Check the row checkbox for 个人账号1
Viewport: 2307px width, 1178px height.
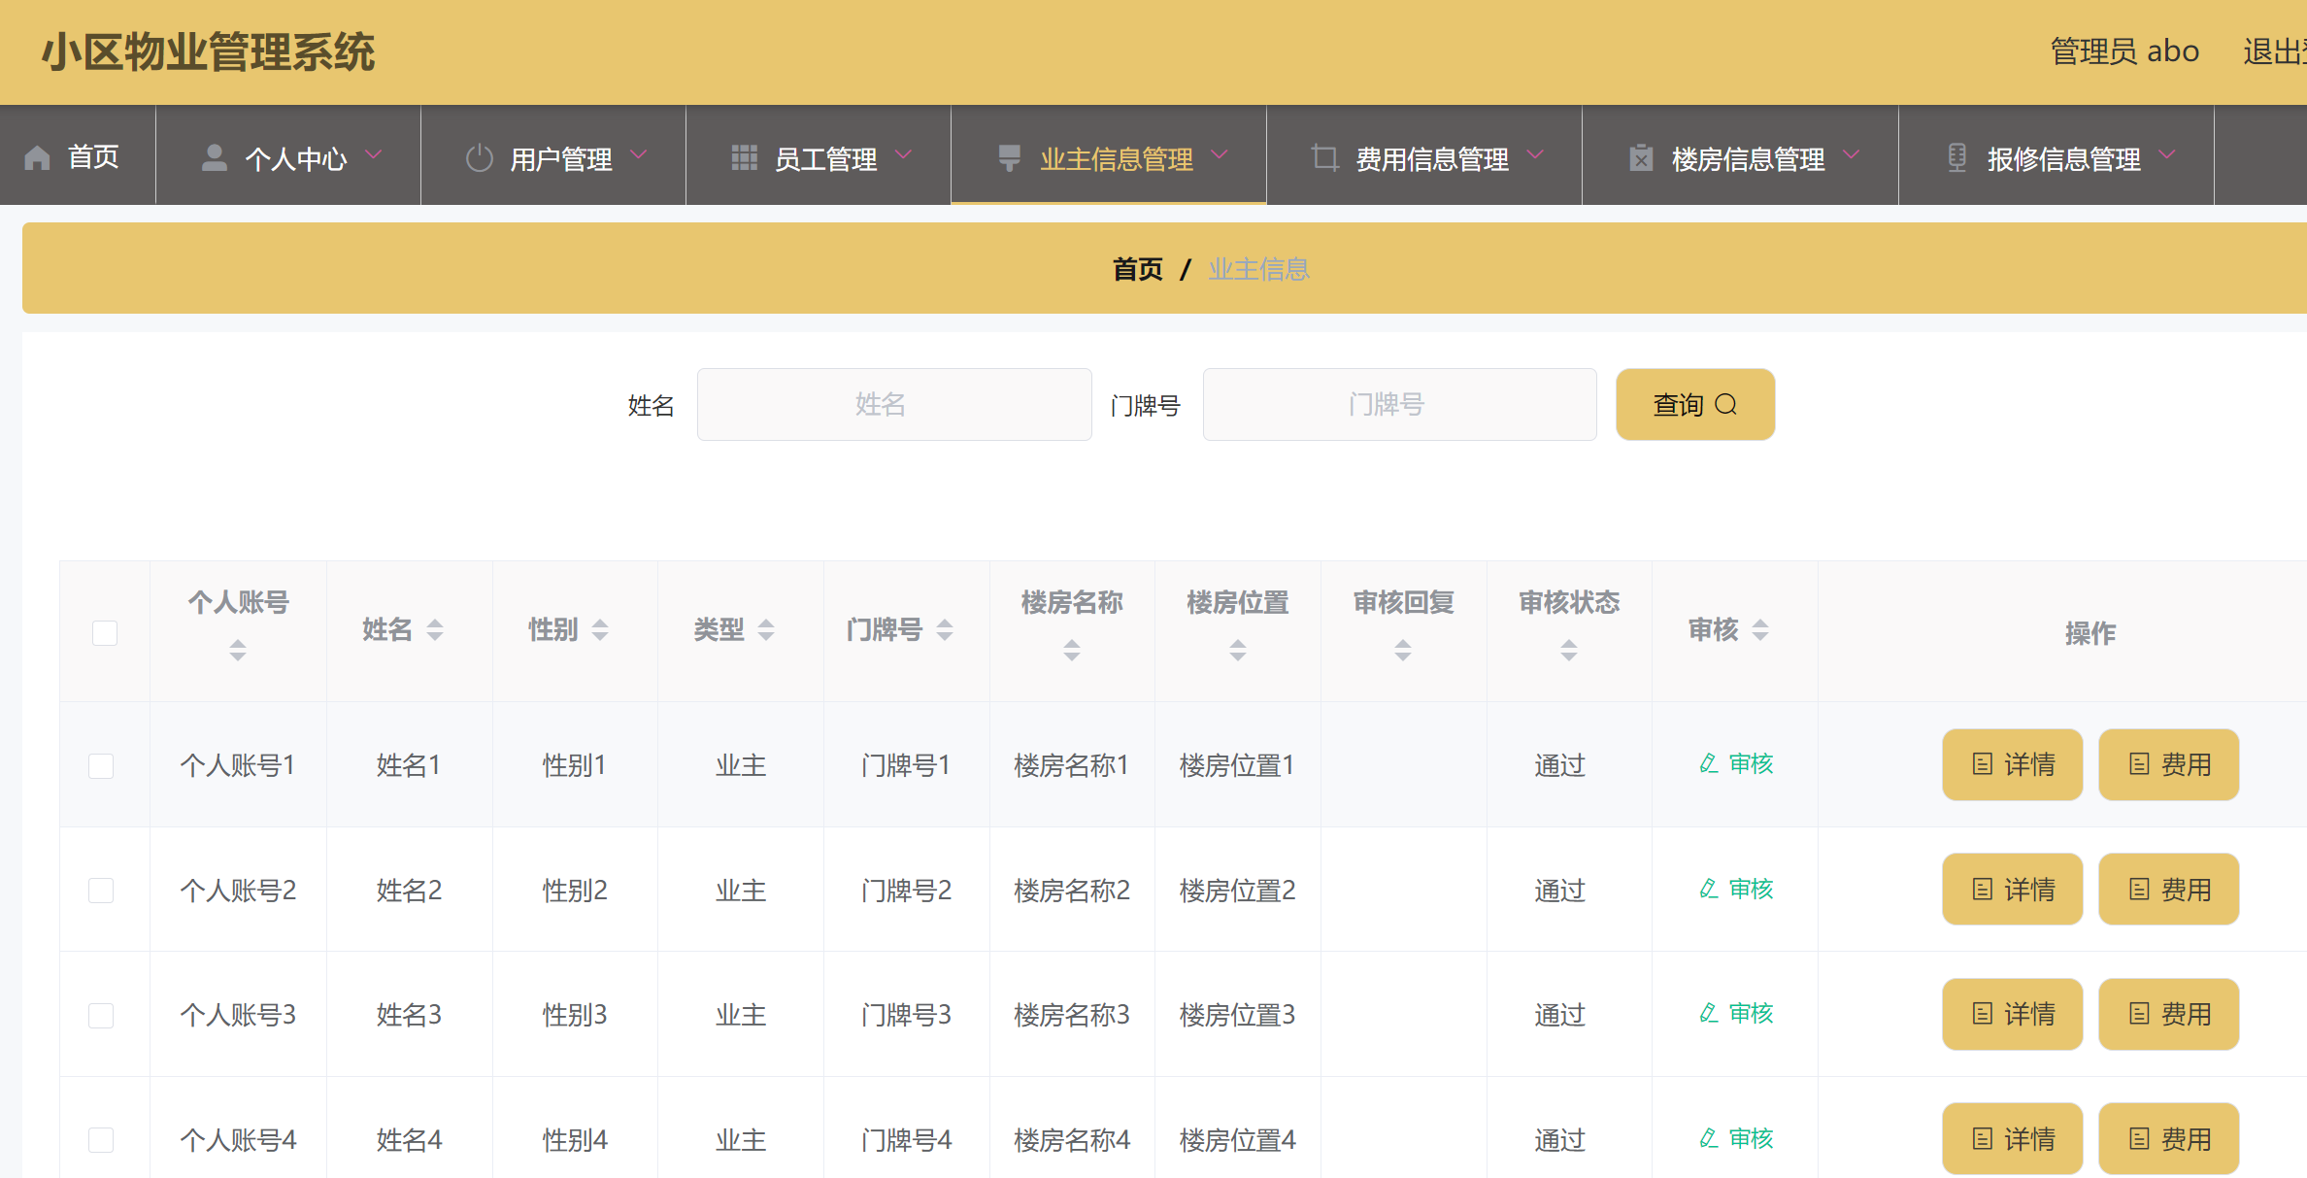pyautogui.click(x=101, y=765)
